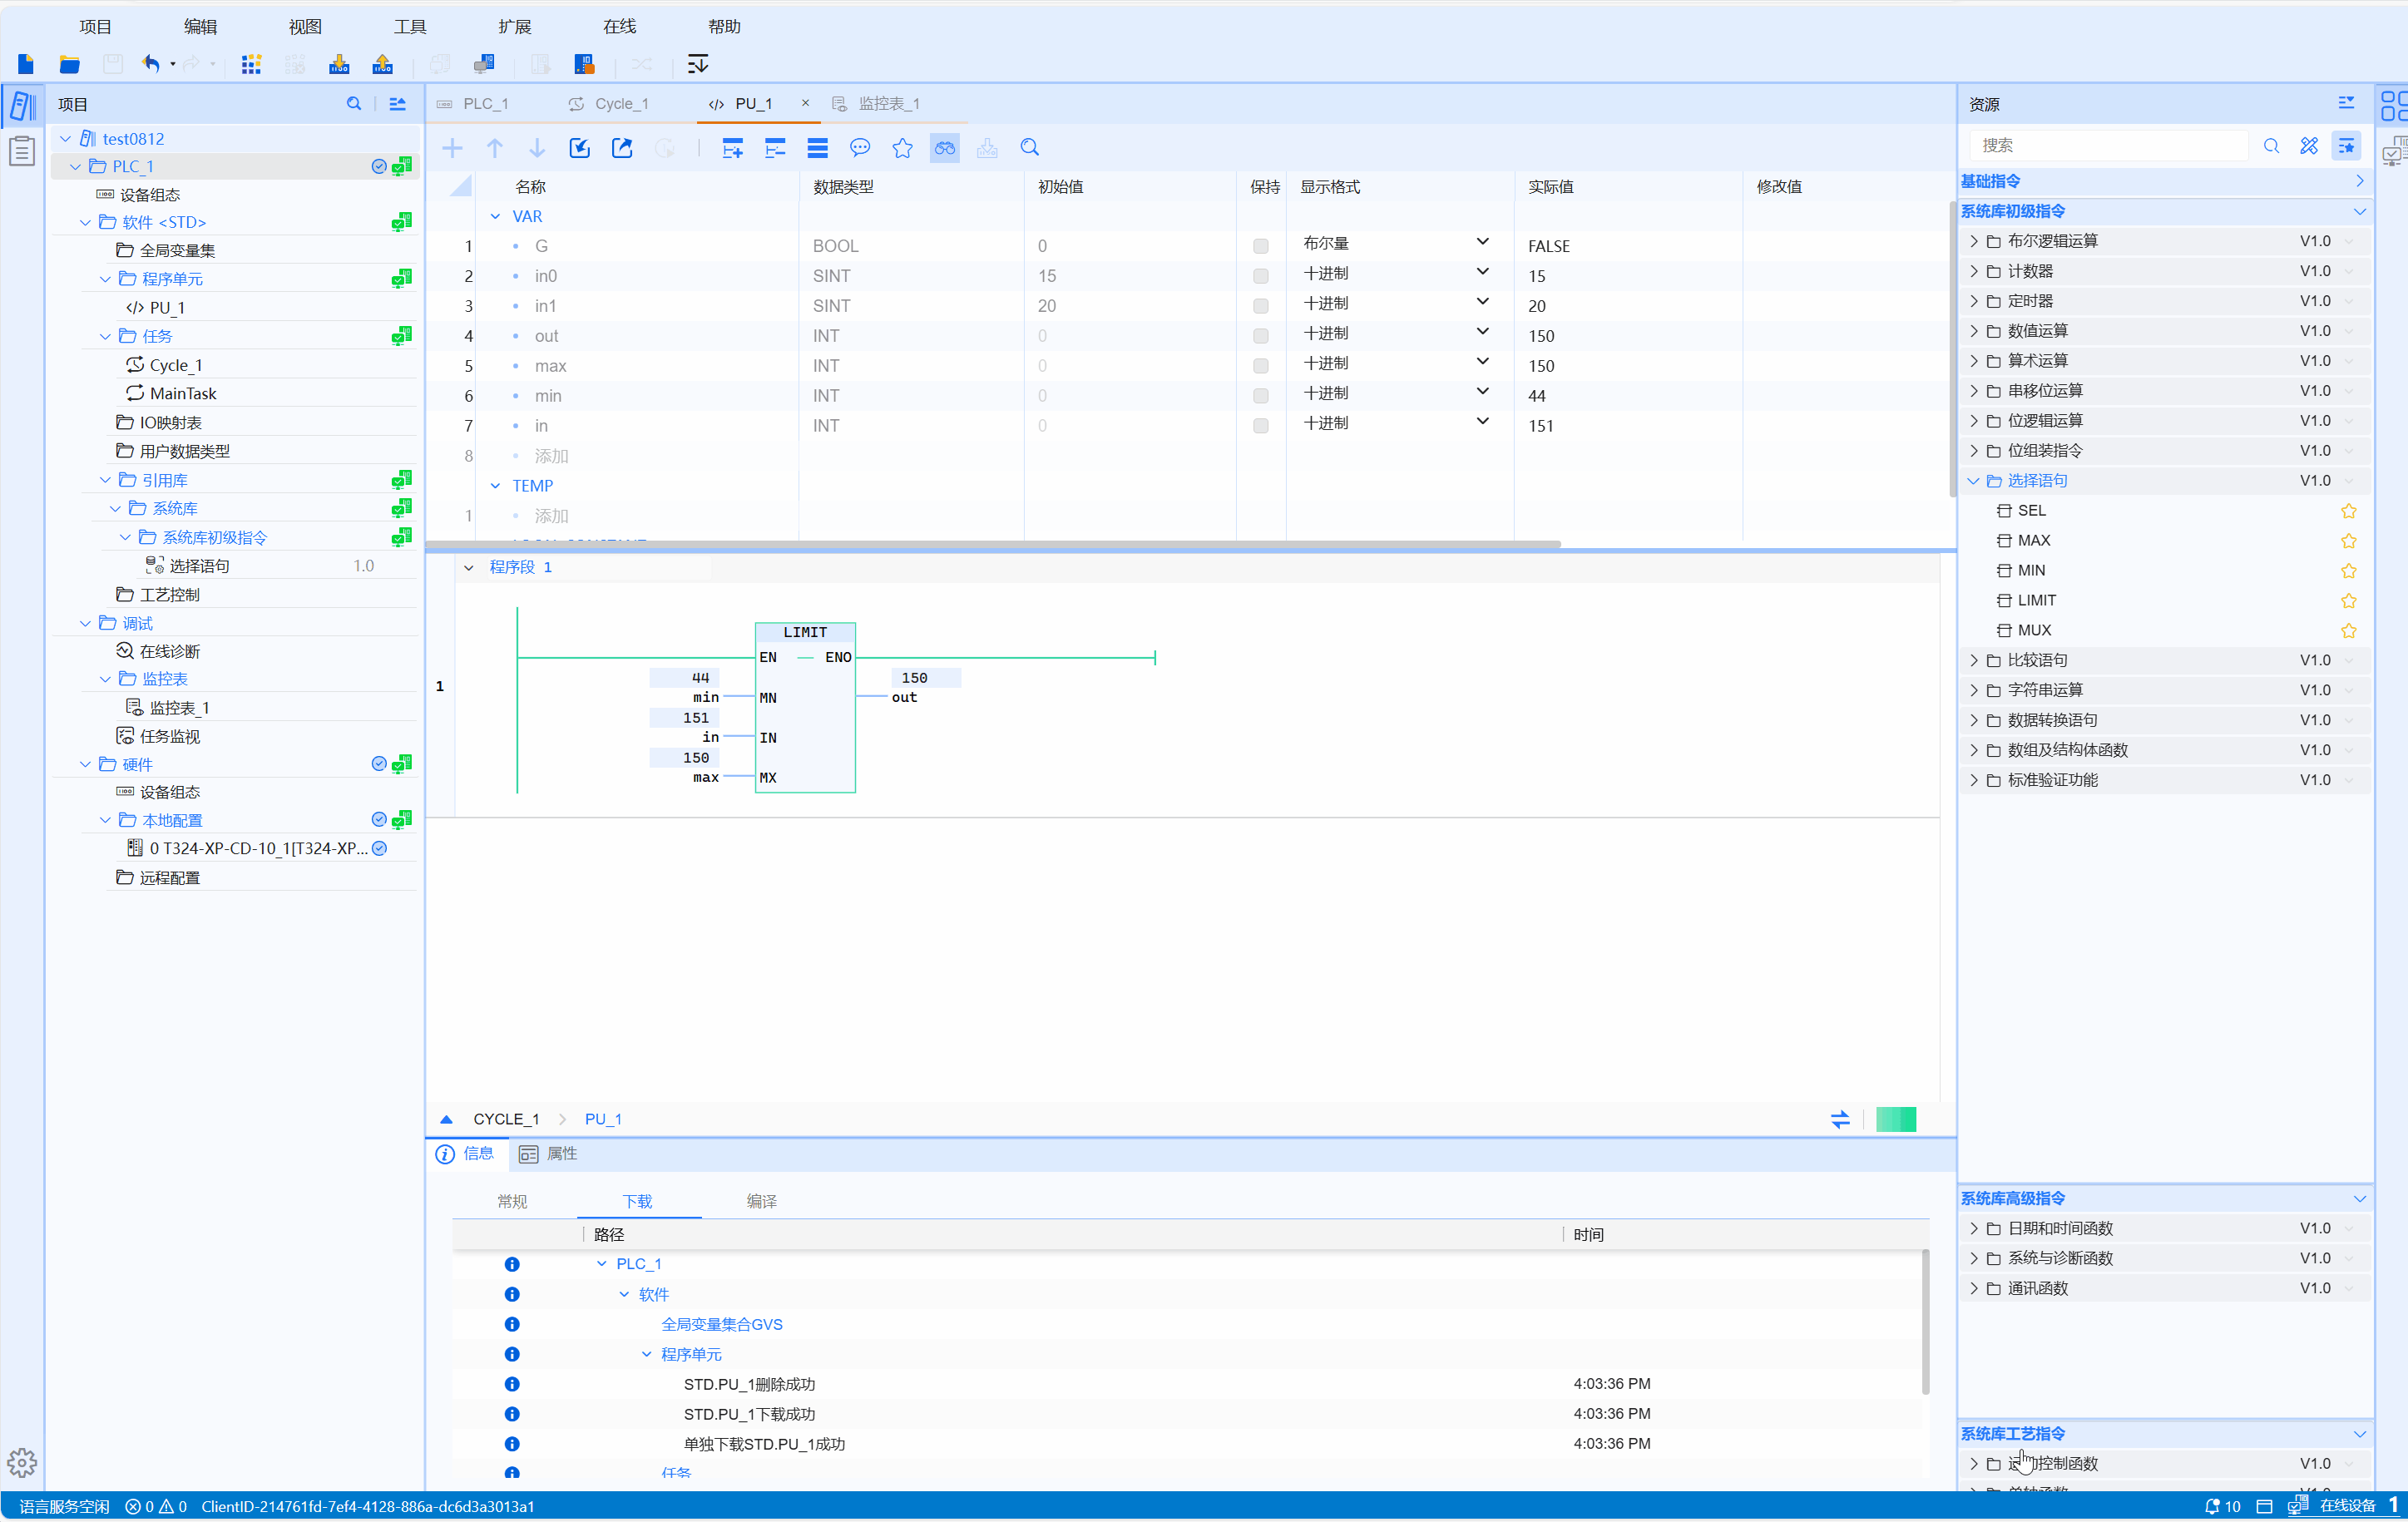Toggle retain checkbox for variable G
This screenshot has height=1522, width=2408.
[x=1260, y=246]
